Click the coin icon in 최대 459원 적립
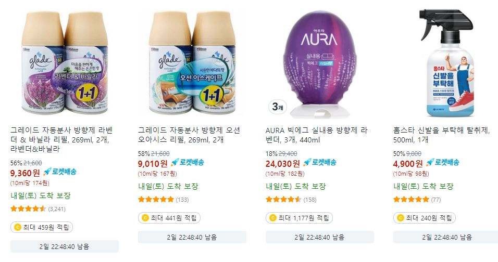498x262 pixels. click(18, 227)
